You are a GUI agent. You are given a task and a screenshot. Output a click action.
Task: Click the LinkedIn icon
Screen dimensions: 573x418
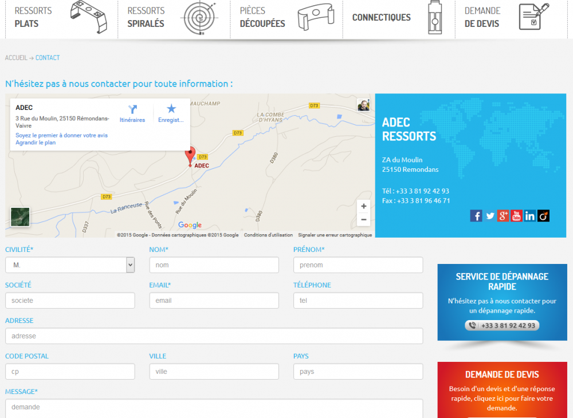click(530, 216)
